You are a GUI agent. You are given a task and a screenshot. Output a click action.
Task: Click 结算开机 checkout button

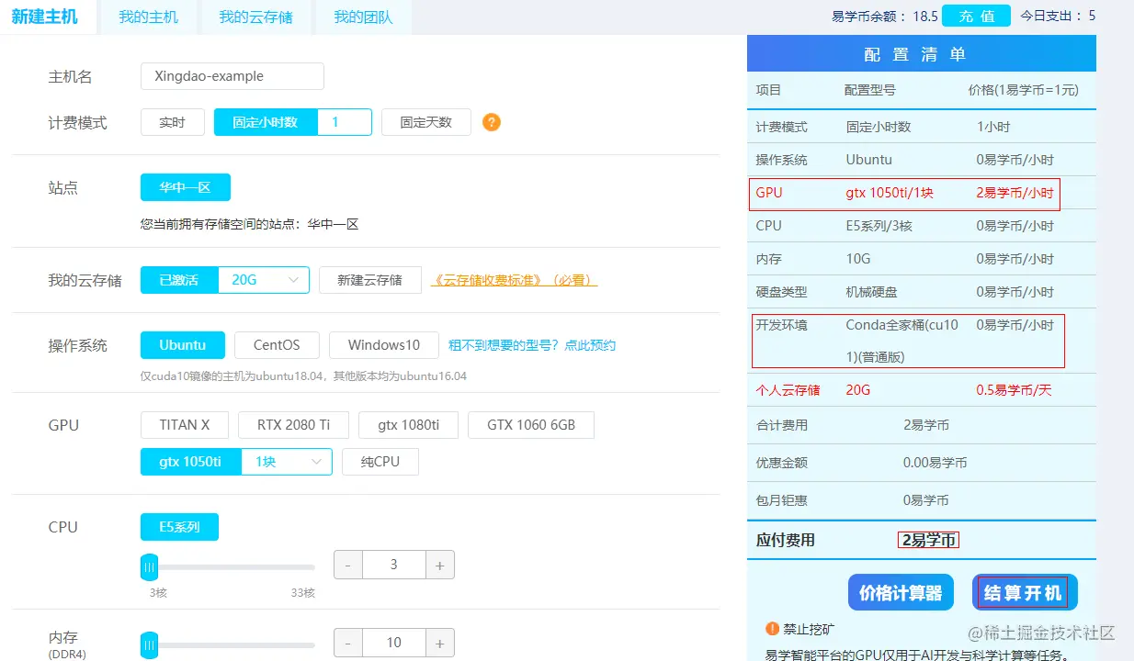click(x=1024, y=593)
